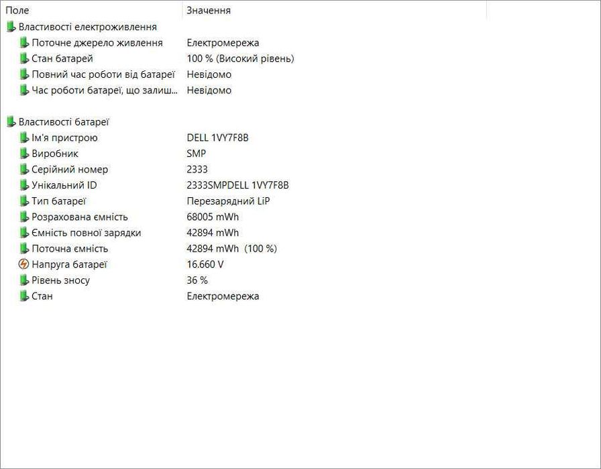Click battery icon beside Серійний номер

24,169
